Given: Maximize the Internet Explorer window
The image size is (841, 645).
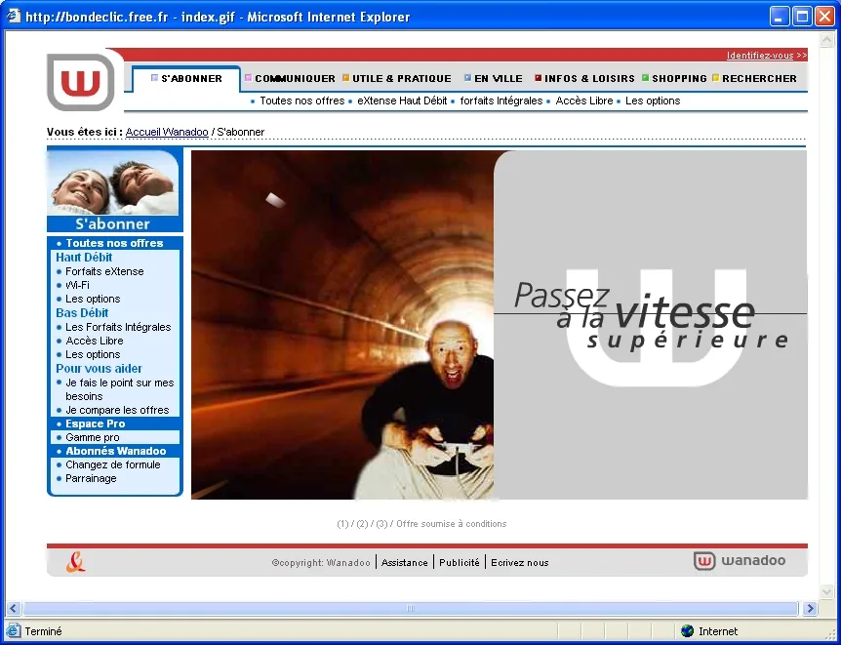Looking at the screenshot, I should [802, 16].
